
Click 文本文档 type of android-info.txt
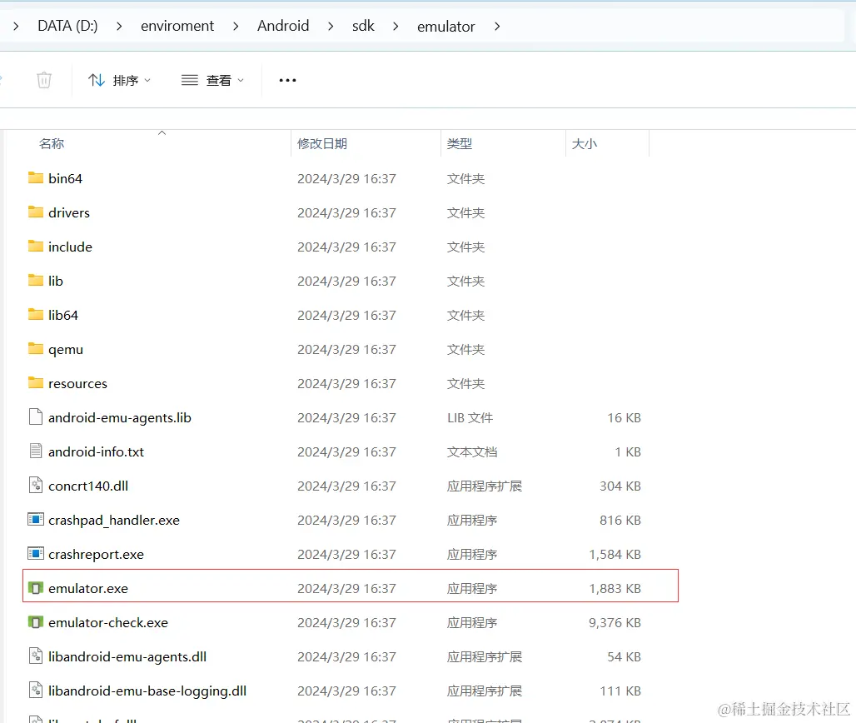(472, 452)
